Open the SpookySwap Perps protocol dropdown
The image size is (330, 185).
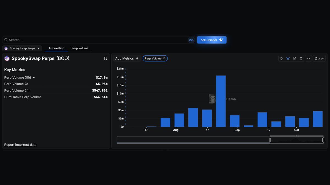22,48
